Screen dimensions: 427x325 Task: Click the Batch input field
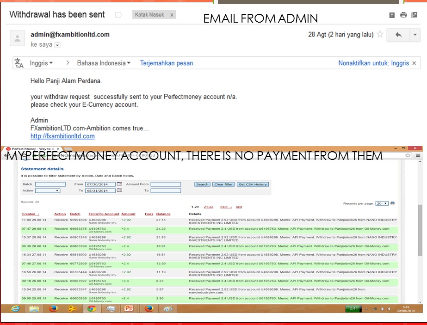coord(50,184)
